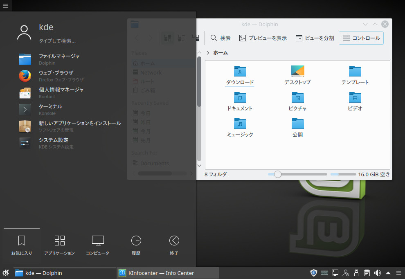Click the network icon in the system tray

point(335,272)
